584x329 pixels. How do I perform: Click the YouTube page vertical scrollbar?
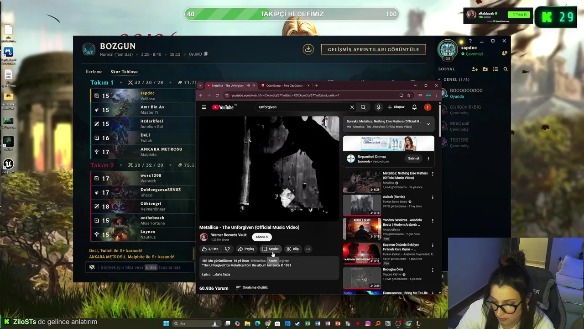tap(439, 121)
